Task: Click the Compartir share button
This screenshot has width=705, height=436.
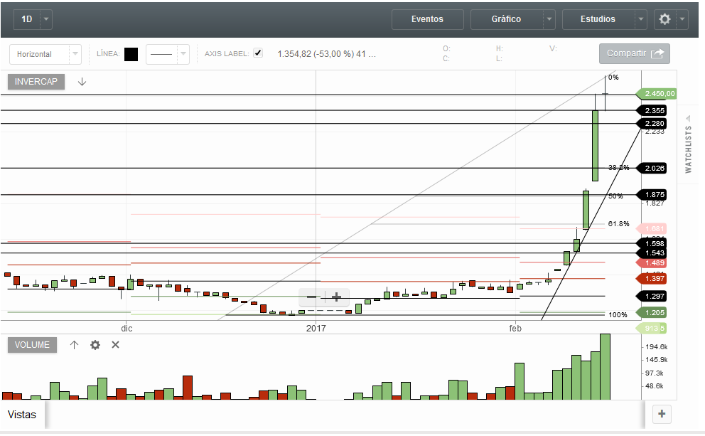Action: coord(635,53)
